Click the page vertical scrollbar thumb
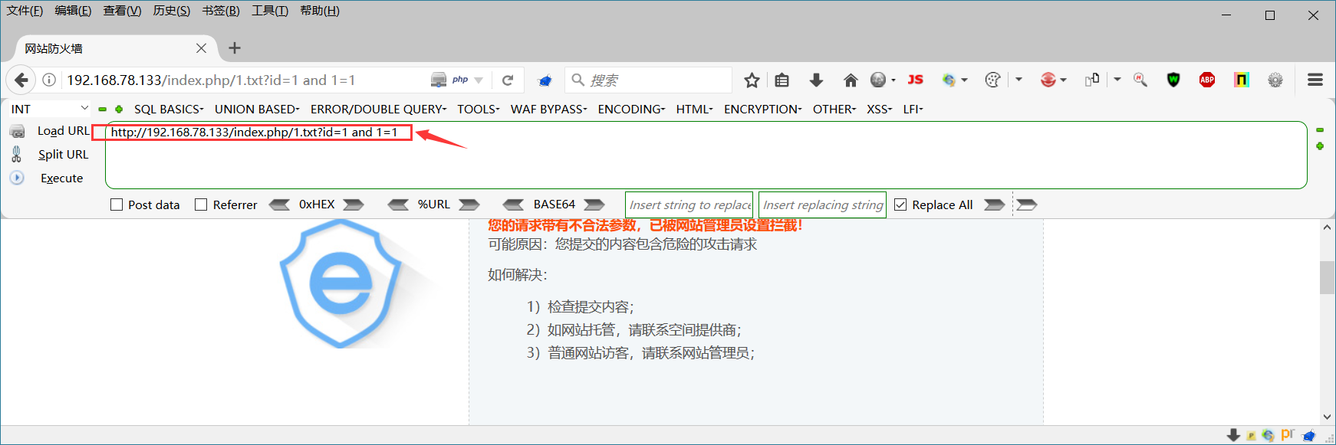Image resolution: width=1336 pixels, height=445 pixels. [1327, 277]
